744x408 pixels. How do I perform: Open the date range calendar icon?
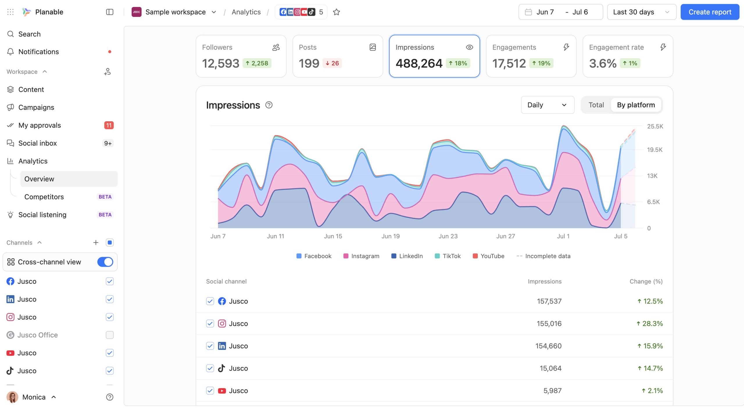pyautogui.click(x=528, y=12)
